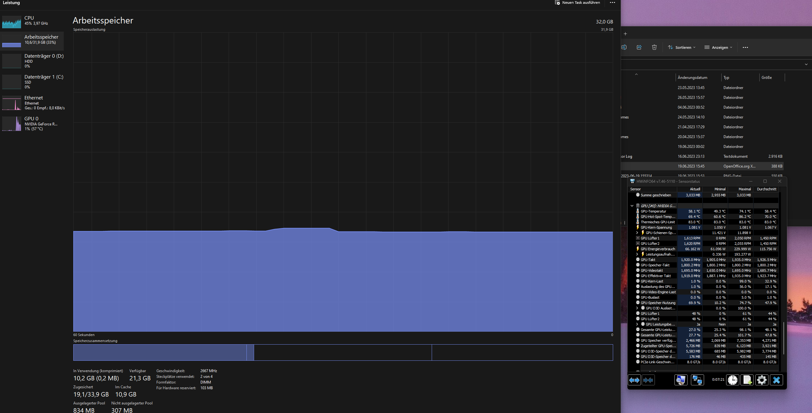The width and height of the screenshot is (812, 413).
Task: Open HWiNFO network monitors icon
Action: (697, 380)
